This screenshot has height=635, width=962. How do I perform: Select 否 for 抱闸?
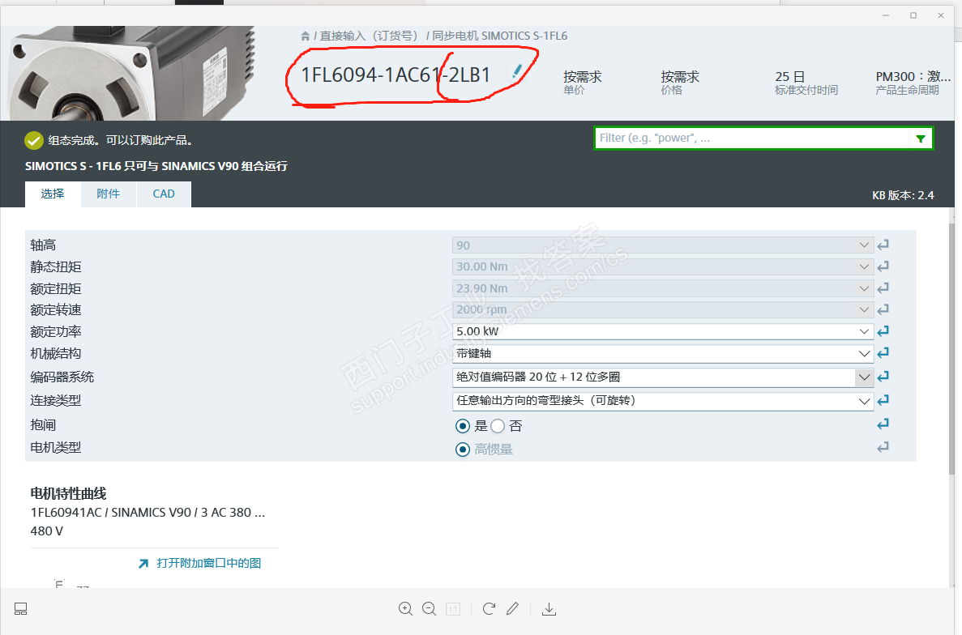(x=498, y=426)
